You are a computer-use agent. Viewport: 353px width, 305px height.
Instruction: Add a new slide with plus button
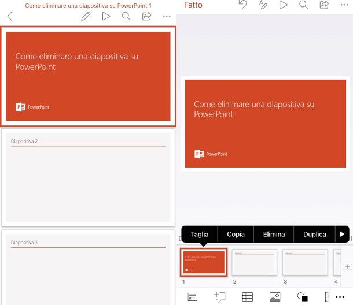[347, 266]
